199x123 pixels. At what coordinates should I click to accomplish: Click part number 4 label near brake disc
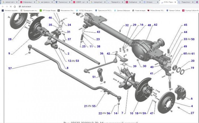pos(192,106)
